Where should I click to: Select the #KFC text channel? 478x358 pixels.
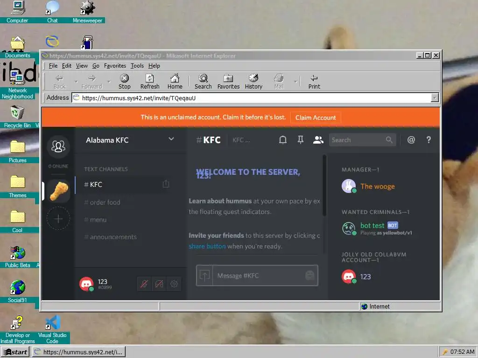(123, 185)
